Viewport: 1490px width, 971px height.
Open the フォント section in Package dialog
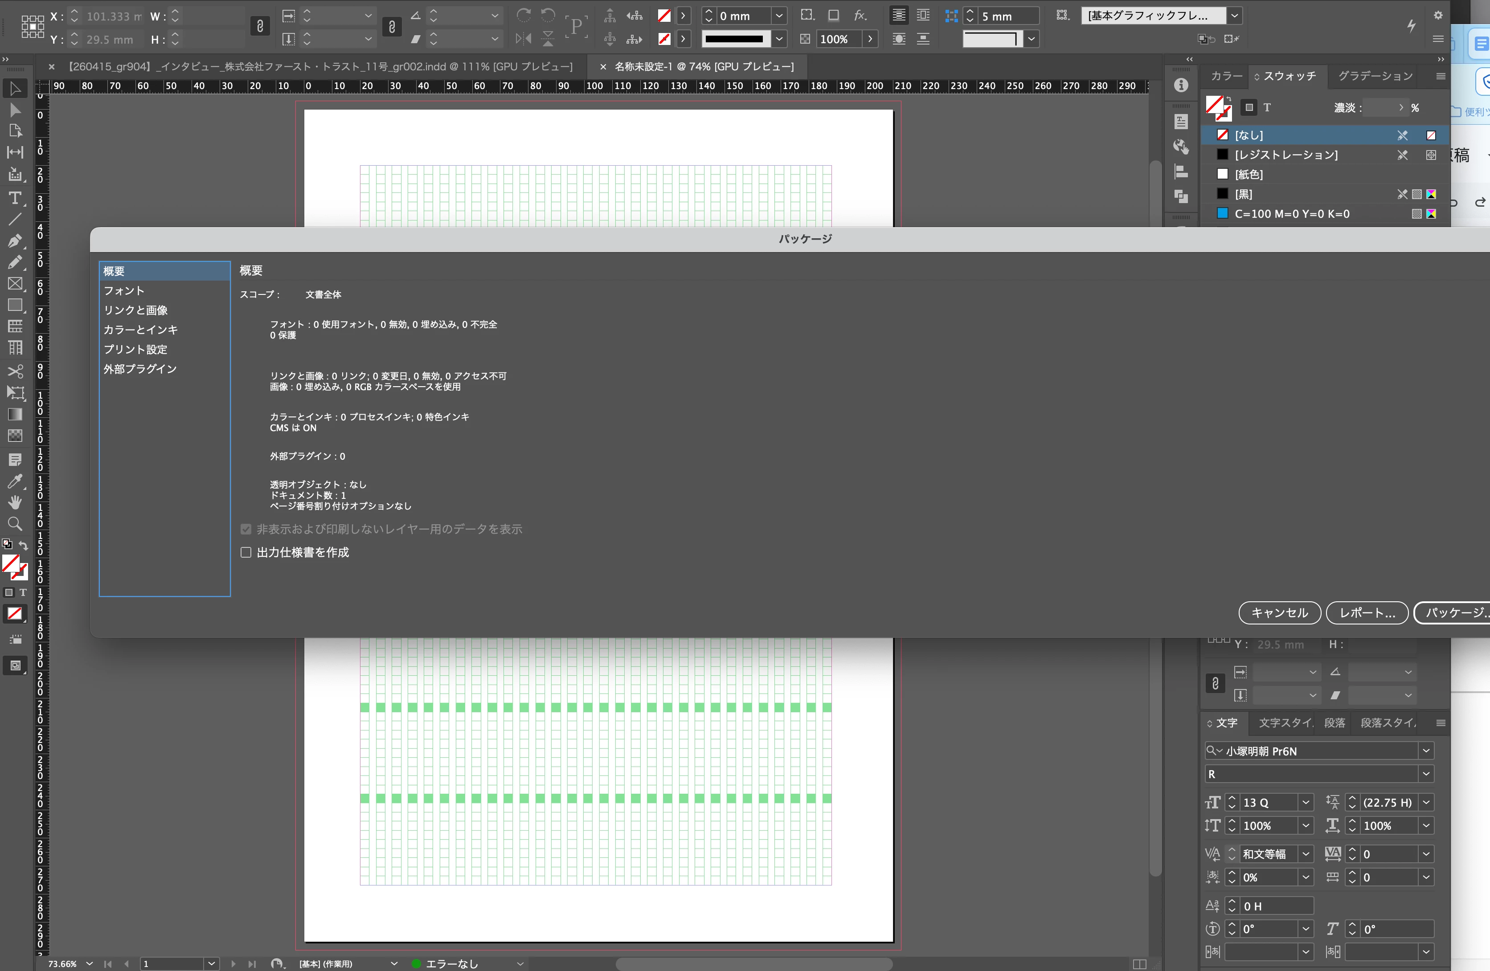[x=124, y=290]
